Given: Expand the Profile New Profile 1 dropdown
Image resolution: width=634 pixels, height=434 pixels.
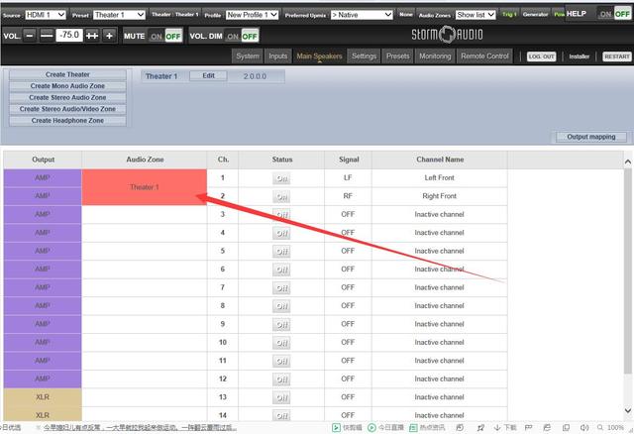Looking at the screenshot, I should (x=253, y=15).
